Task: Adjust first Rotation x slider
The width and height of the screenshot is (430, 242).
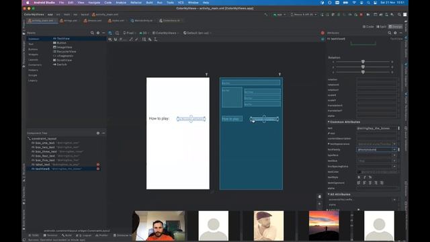Action: 363,62
